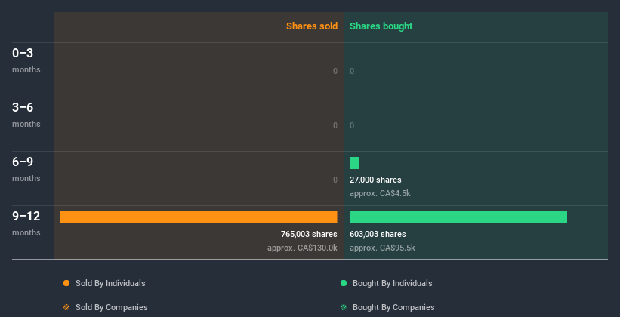Image resolution: width=620 pixels, height=317 pixels.
Task: Click the orange 9–12 months shares sold bar
Action: 199,217
